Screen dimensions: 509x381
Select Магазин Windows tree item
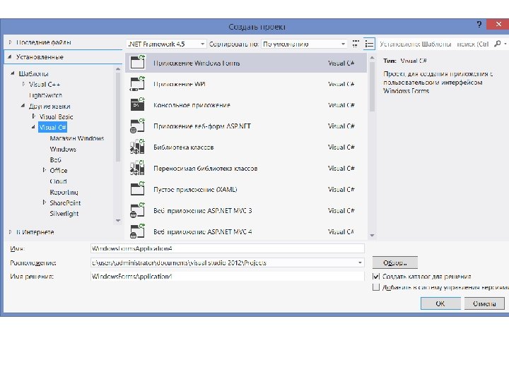pyautogui.click(x=77, y=138)
